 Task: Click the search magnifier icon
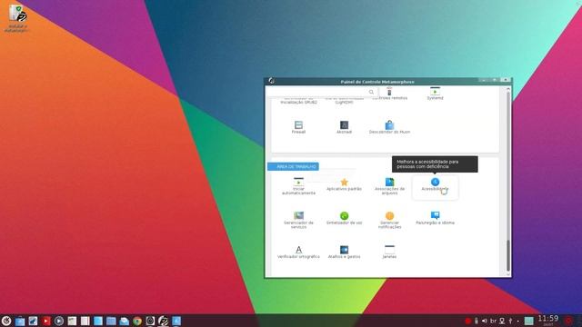pos(371,92)
